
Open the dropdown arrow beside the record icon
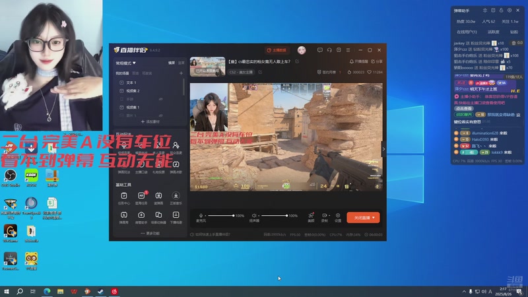point(329,216)
